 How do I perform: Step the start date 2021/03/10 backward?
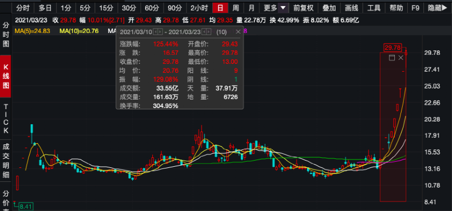coord(155,32)
